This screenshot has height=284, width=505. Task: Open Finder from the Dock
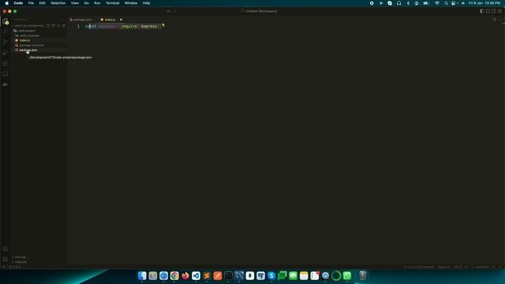click(x=142, y=275)
